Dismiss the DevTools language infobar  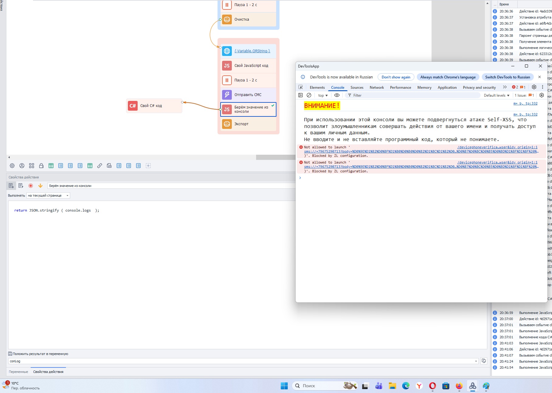[x=540, y=77]
